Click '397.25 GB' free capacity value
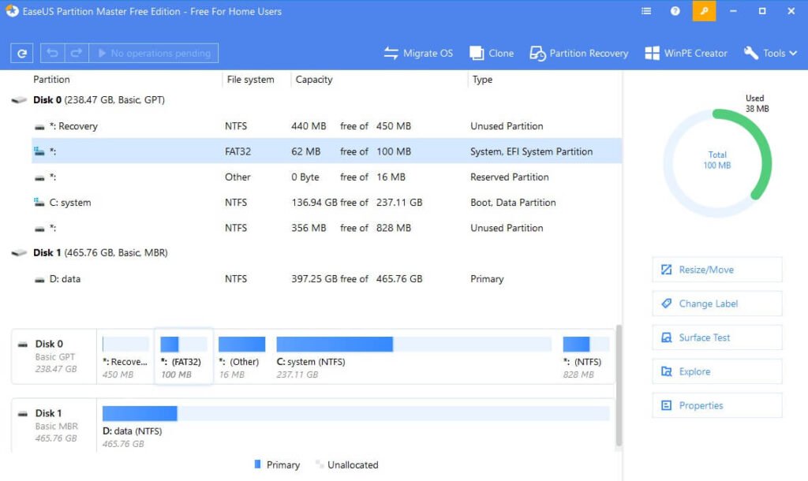Image resolution: width=808 pixels, height=481 pixels. tap(314, 278)
